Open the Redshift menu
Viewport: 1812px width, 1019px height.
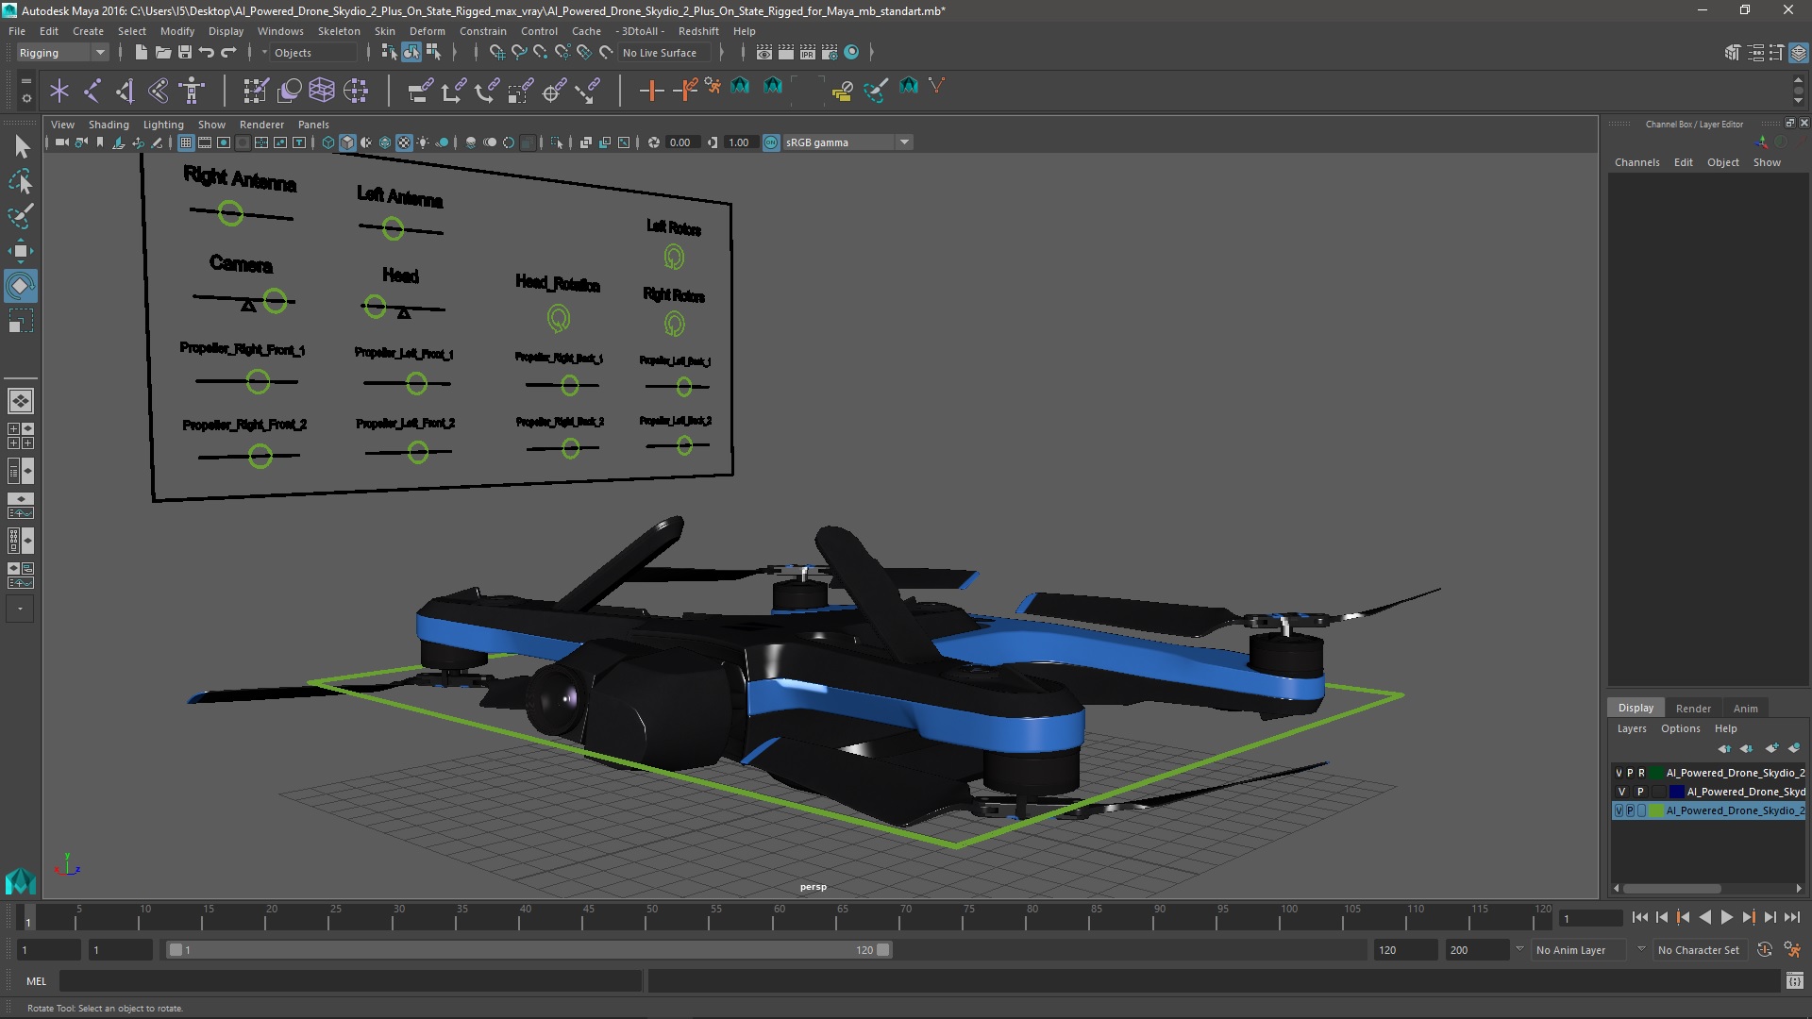698,31
